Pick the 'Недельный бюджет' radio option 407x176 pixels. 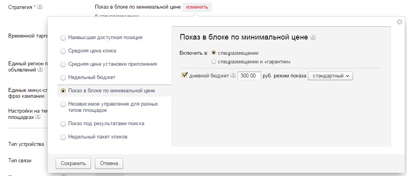click(63, 78)
